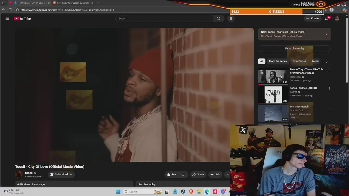Image resolution: width=349 pixels, height=196 pixels.
Task: Open a new browser tab
Action: point(98,3)
